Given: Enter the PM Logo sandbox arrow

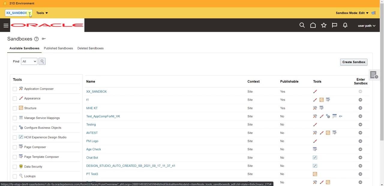Looking at the screenshot, I should pos(360,141).
